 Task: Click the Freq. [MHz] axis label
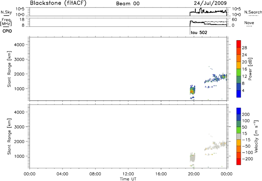[6, 22]
